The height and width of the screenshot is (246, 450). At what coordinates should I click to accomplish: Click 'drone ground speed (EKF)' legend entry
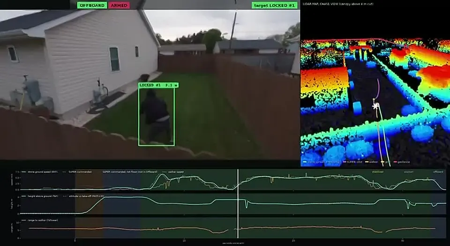coord(40,172)
